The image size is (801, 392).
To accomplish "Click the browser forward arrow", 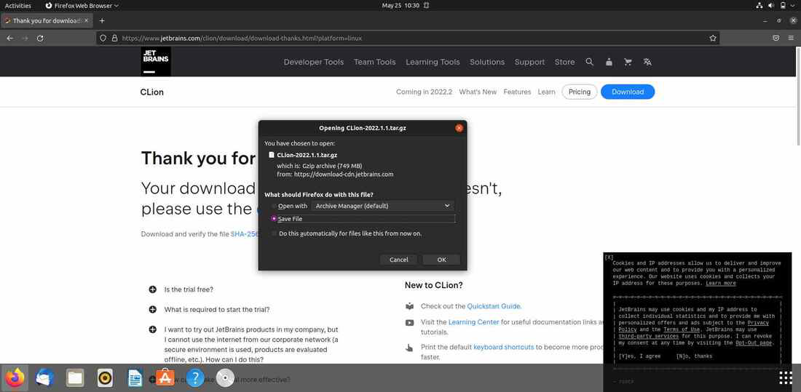I will click(25, 39).
